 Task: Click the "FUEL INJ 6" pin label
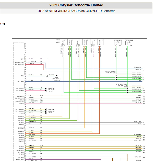[21, 122]
